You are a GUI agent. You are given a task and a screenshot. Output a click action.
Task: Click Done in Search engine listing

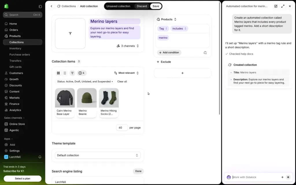(138, 171)
